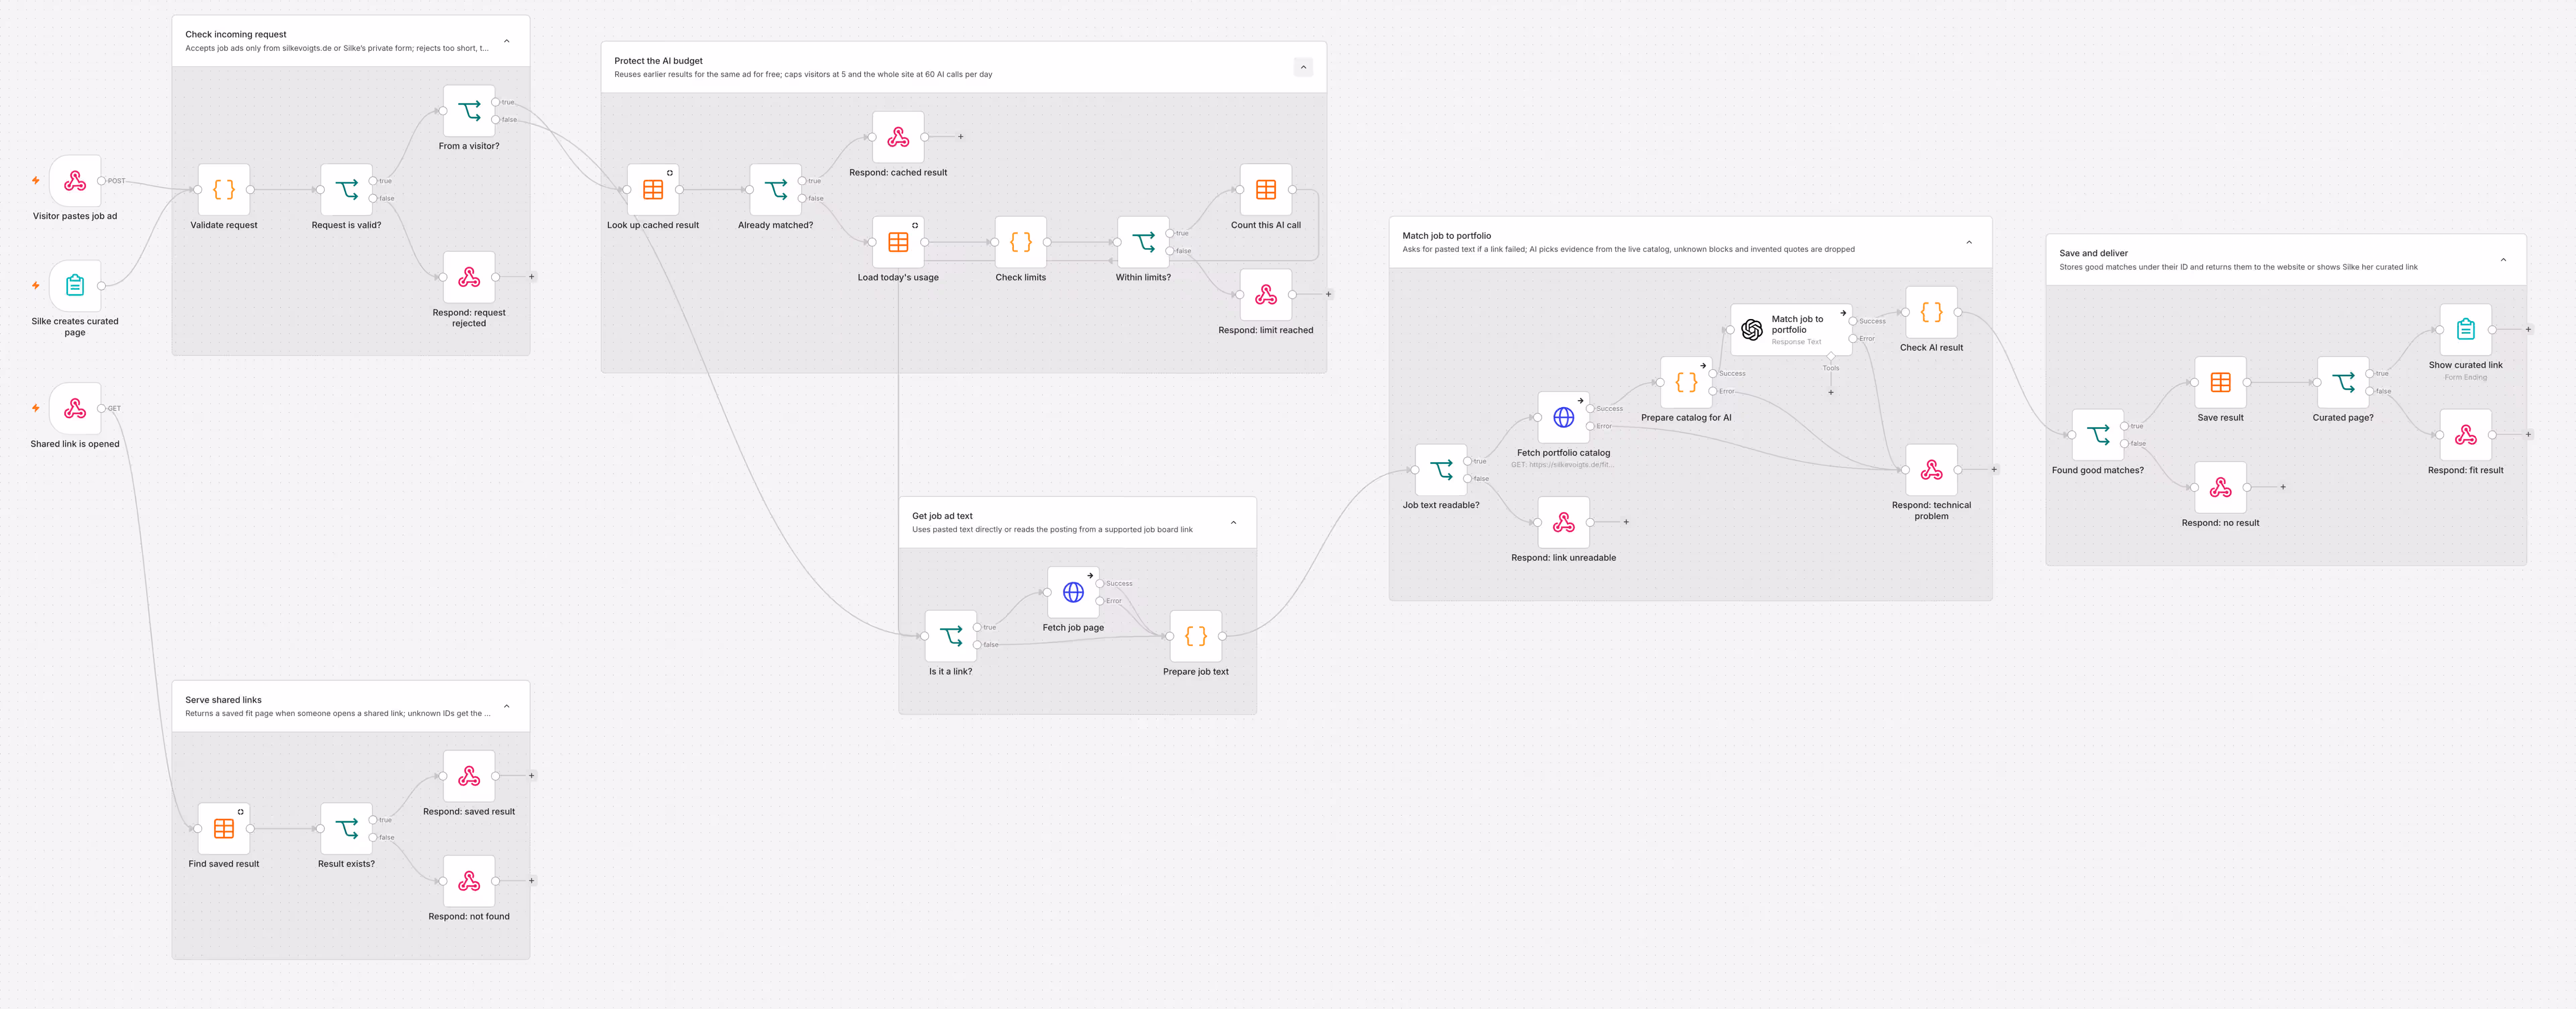Select the 'Check AI result' code node
This screenshot has height=1009, width=2576.
pyautogui.click(x=1931, y=313)
